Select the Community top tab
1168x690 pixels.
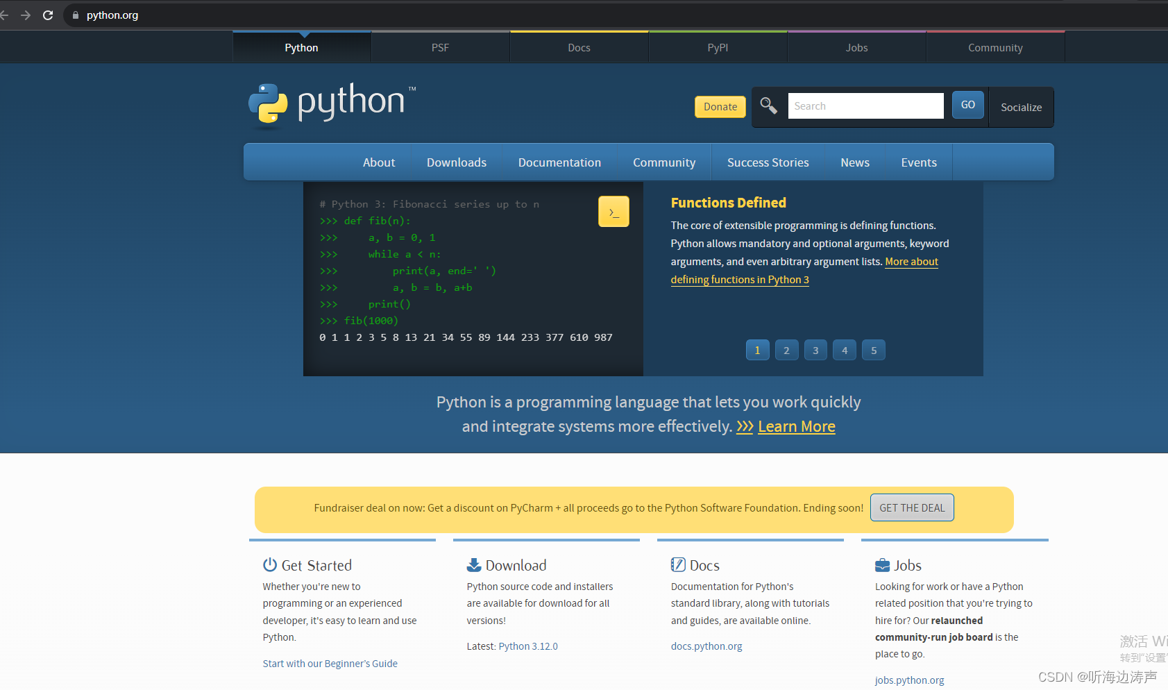pyautogui.click(x=995, y=47)
